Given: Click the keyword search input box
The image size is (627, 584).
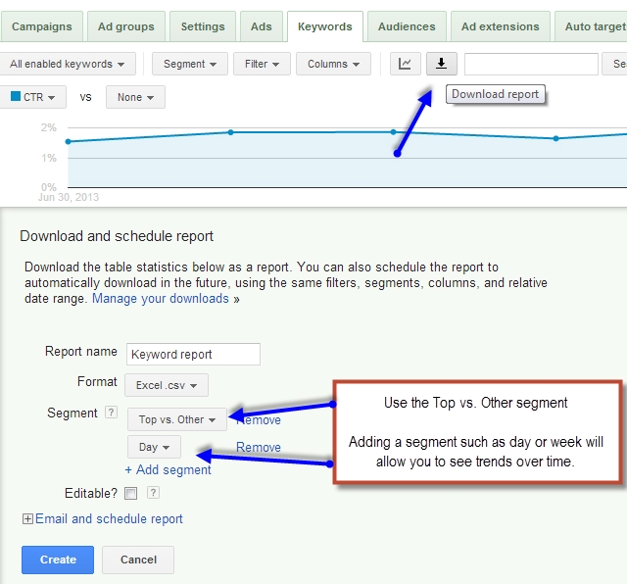Looking at the screenshot, I should [531, 64].
